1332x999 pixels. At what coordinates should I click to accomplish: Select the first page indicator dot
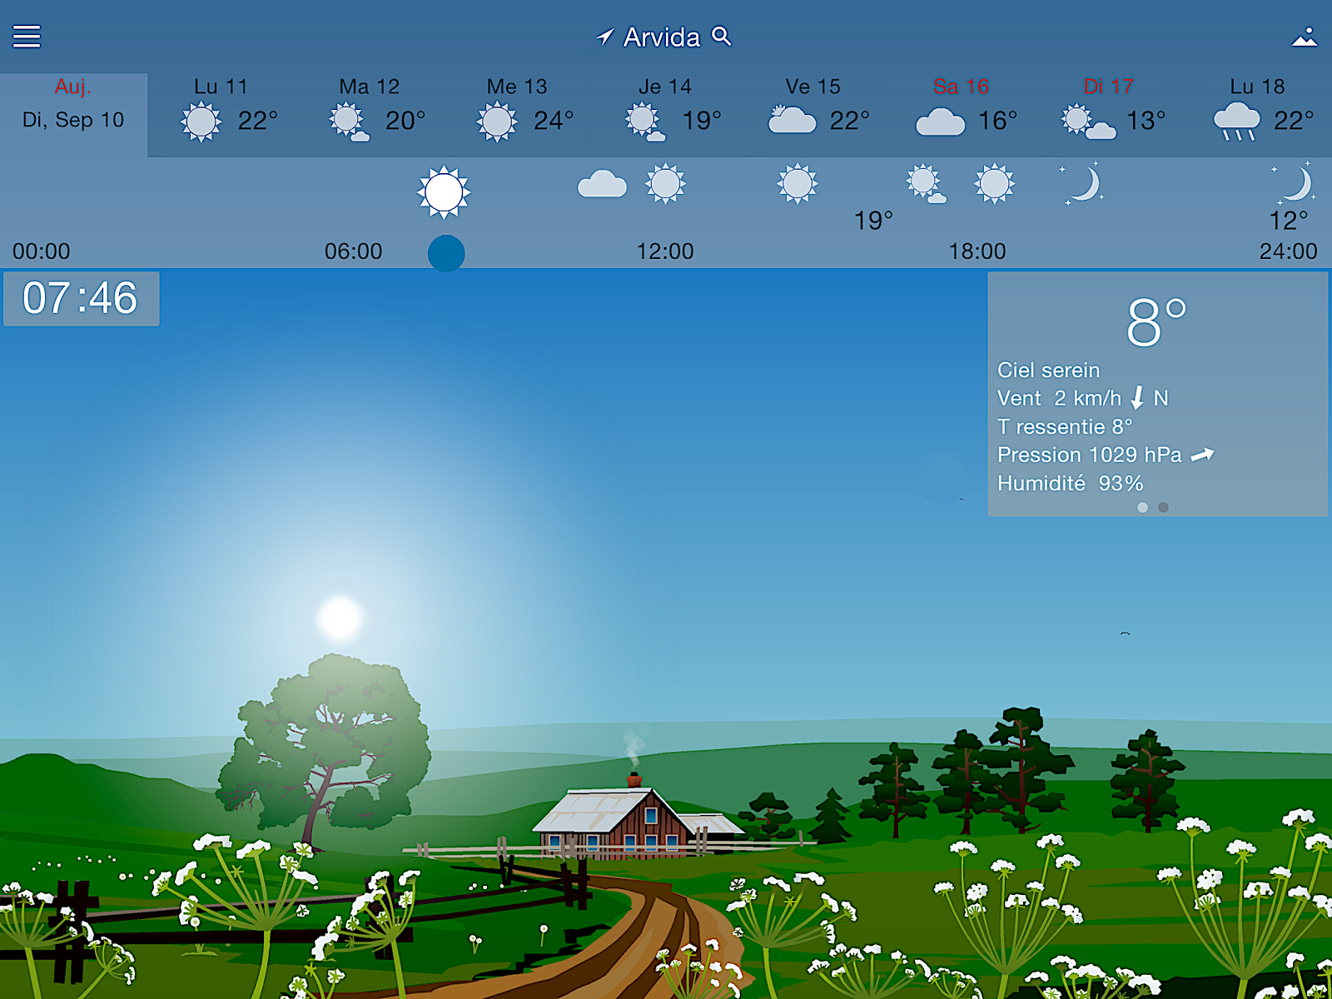coord(1142,507)
